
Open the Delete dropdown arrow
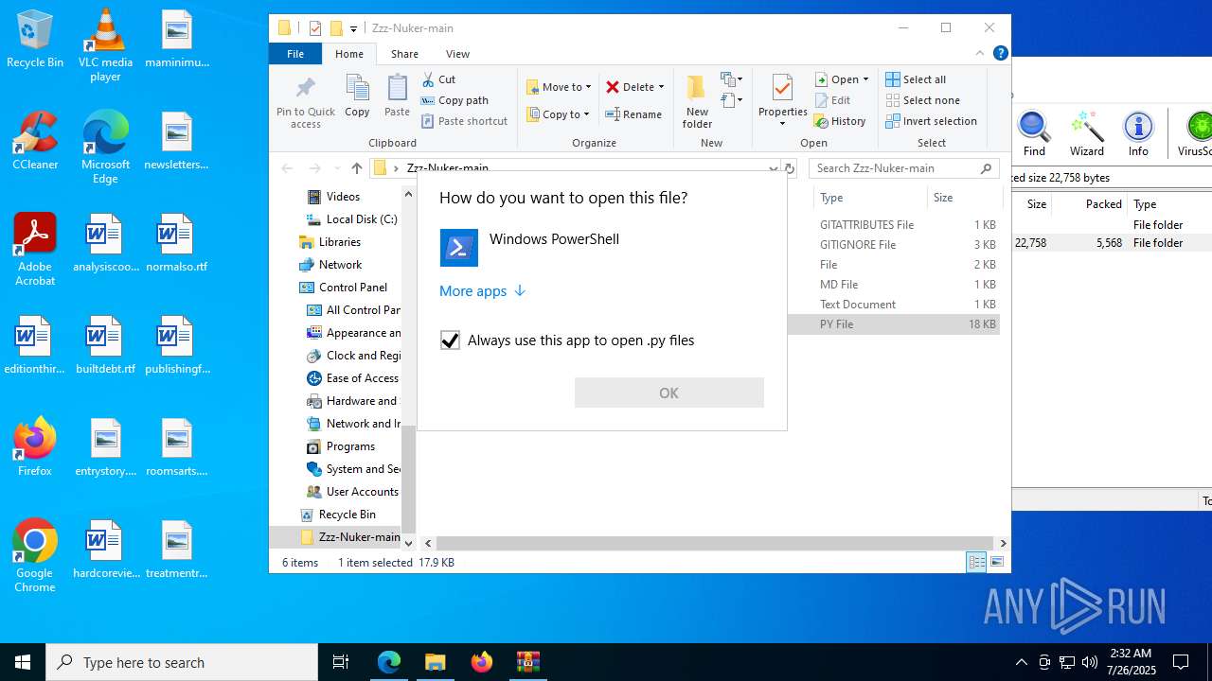coord(661,87)
